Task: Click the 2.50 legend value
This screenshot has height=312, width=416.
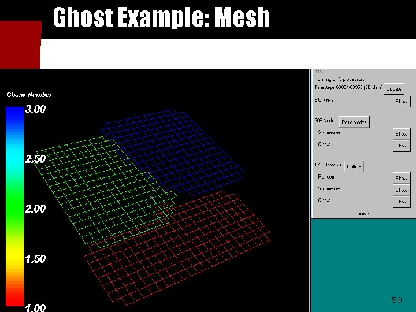Action: point(36,159)
